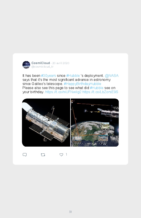Like the tweet with heart icon
Image resolution: width=141 pixels, height=218 pixels.
(x=61, y=154)
